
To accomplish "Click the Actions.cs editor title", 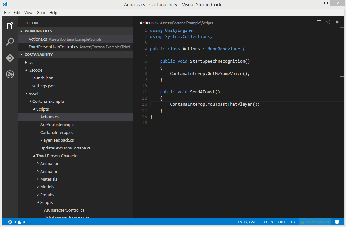I will [149, 23].
